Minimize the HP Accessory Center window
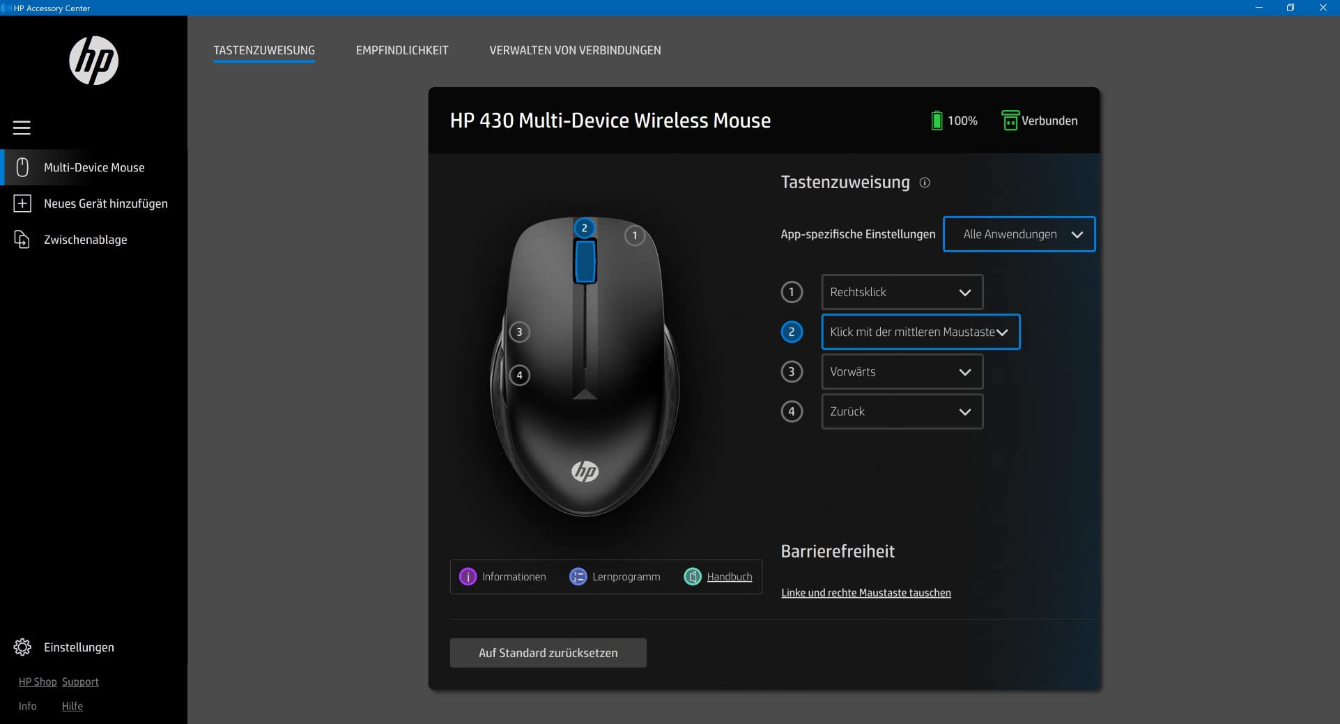Viewport: 1340px width, 724px height. 1259,8
